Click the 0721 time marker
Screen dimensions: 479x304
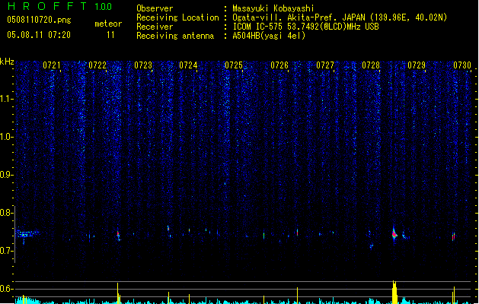(x=52, y=65)
